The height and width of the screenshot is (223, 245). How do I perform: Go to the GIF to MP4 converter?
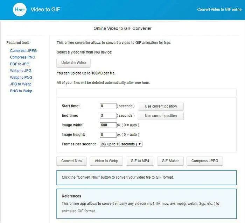coord(140,161)
